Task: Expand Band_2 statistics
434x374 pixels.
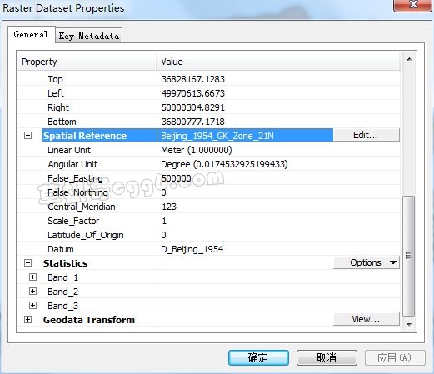Action: [x=32, y=292]
